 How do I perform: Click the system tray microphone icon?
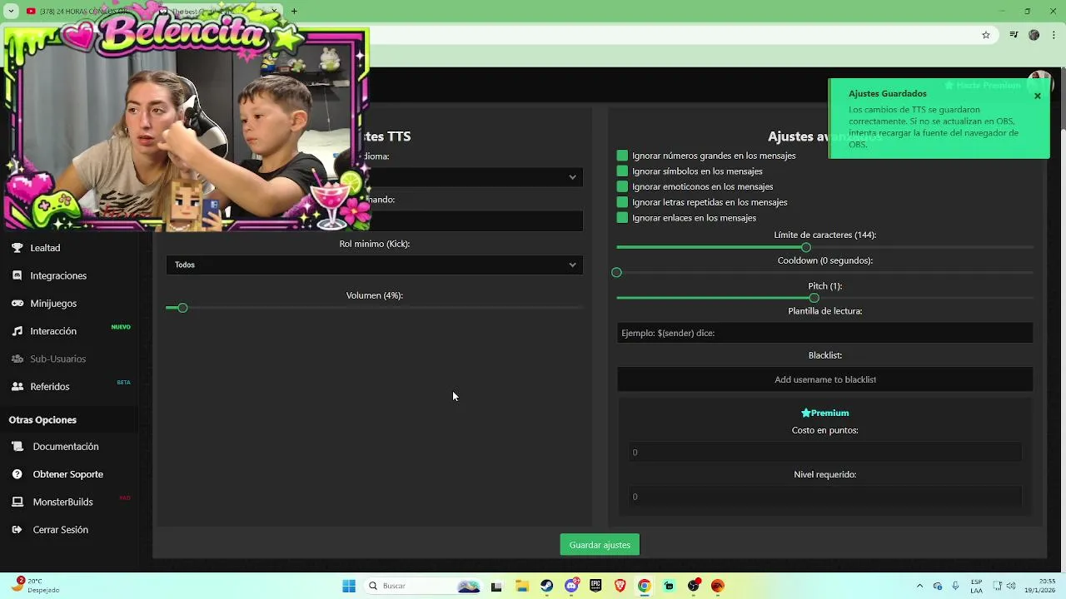[x=955, y=586]
